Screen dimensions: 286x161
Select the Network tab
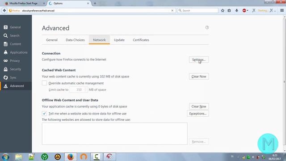[x=99, y=40]
